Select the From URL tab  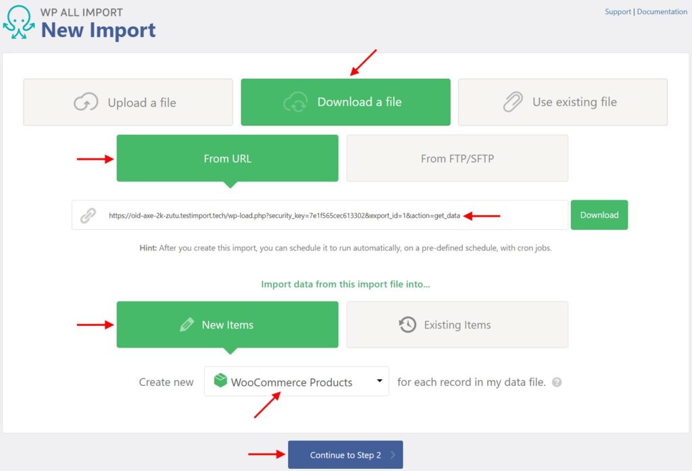(x=227, y=158)
